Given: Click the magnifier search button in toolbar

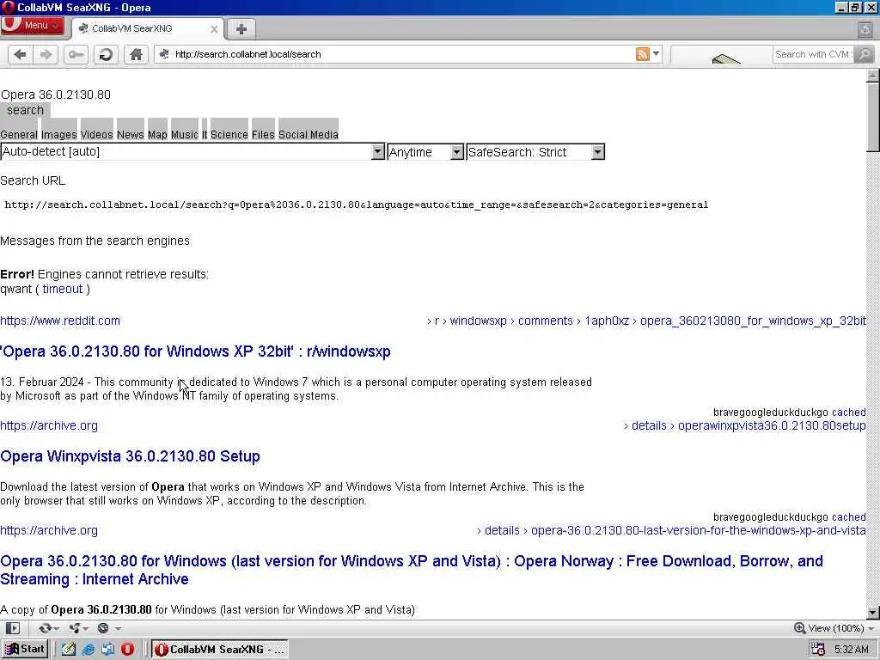Looking at the screenshot, I should 865,54.
